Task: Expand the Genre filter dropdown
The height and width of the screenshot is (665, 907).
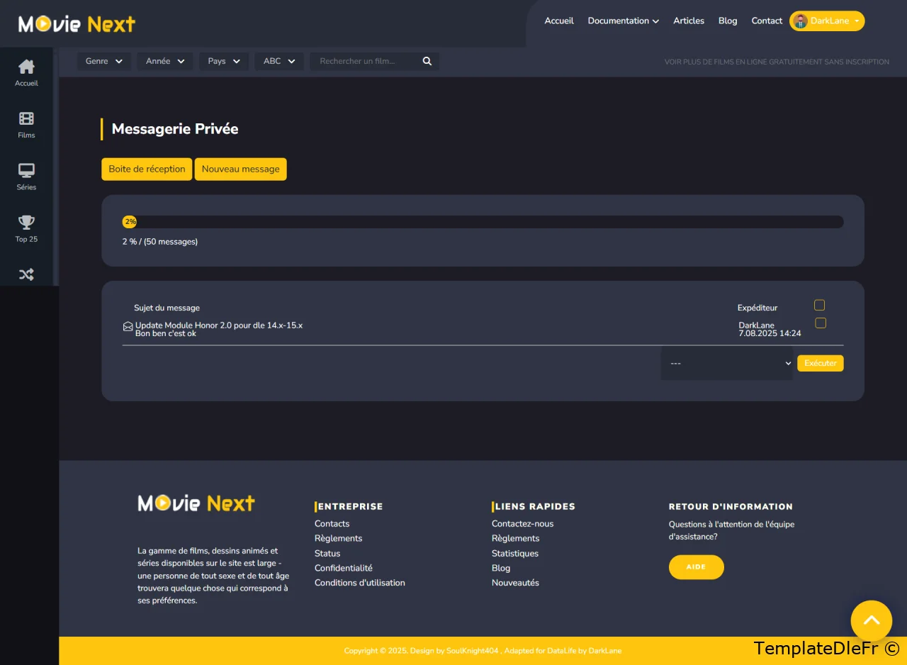Action: tap(104, 62)
